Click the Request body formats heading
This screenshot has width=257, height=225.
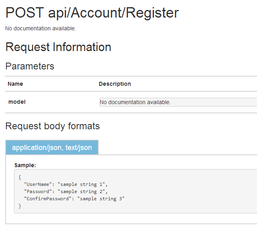click(52, 126)
